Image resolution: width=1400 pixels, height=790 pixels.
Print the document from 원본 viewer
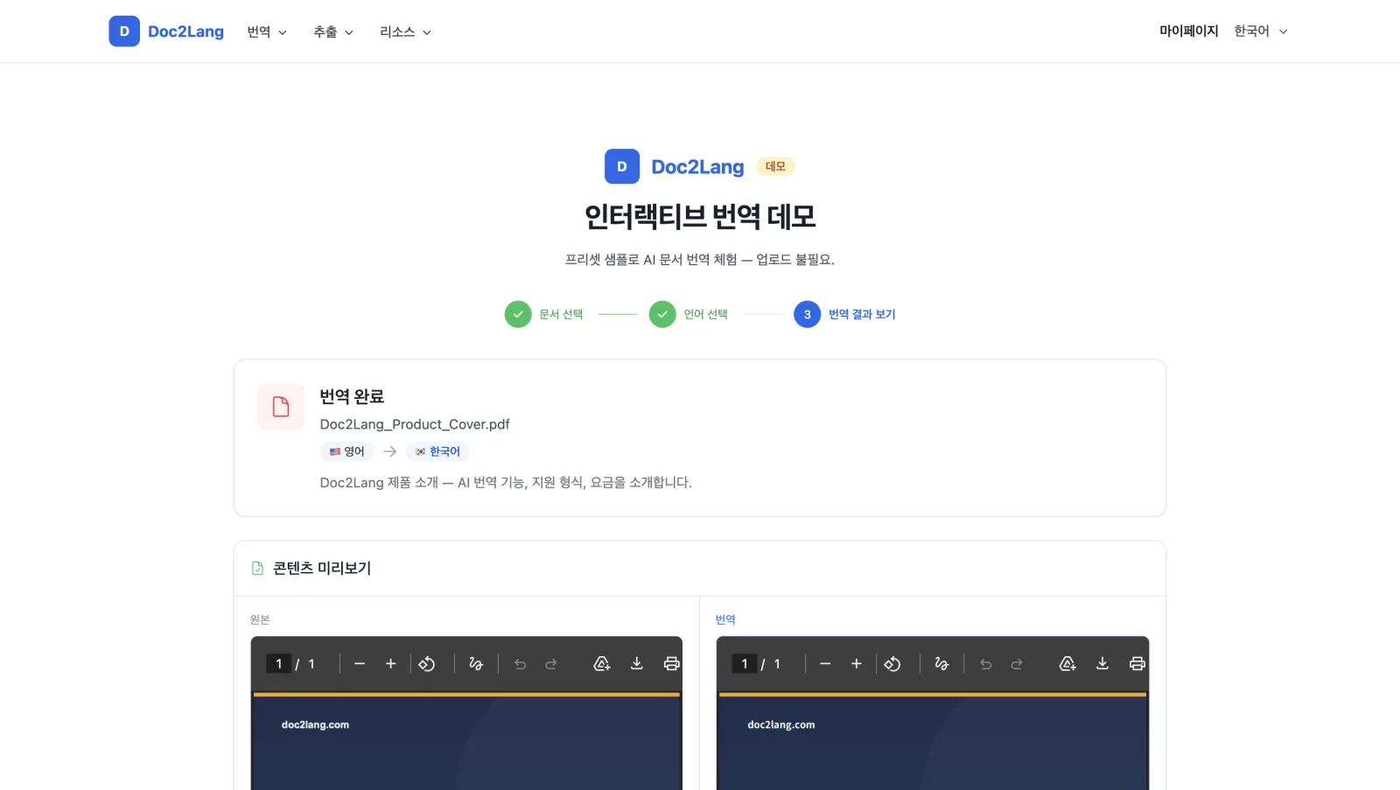click(671, 664)
